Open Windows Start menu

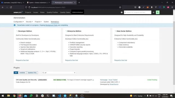pos(3,96)
